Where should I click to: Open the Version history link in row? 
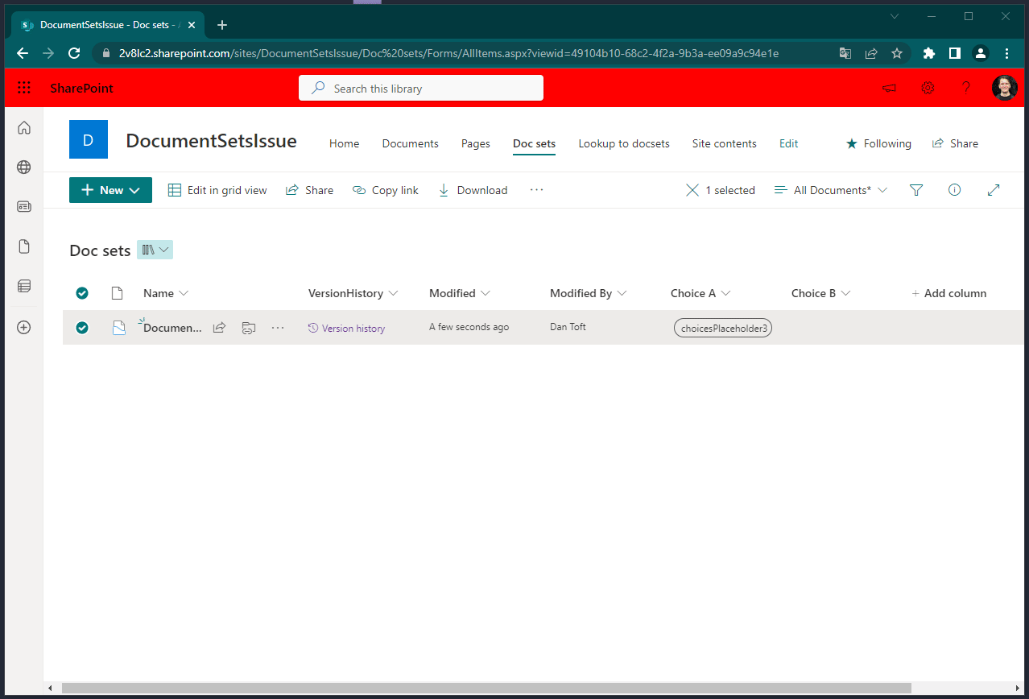click(347, 328)
